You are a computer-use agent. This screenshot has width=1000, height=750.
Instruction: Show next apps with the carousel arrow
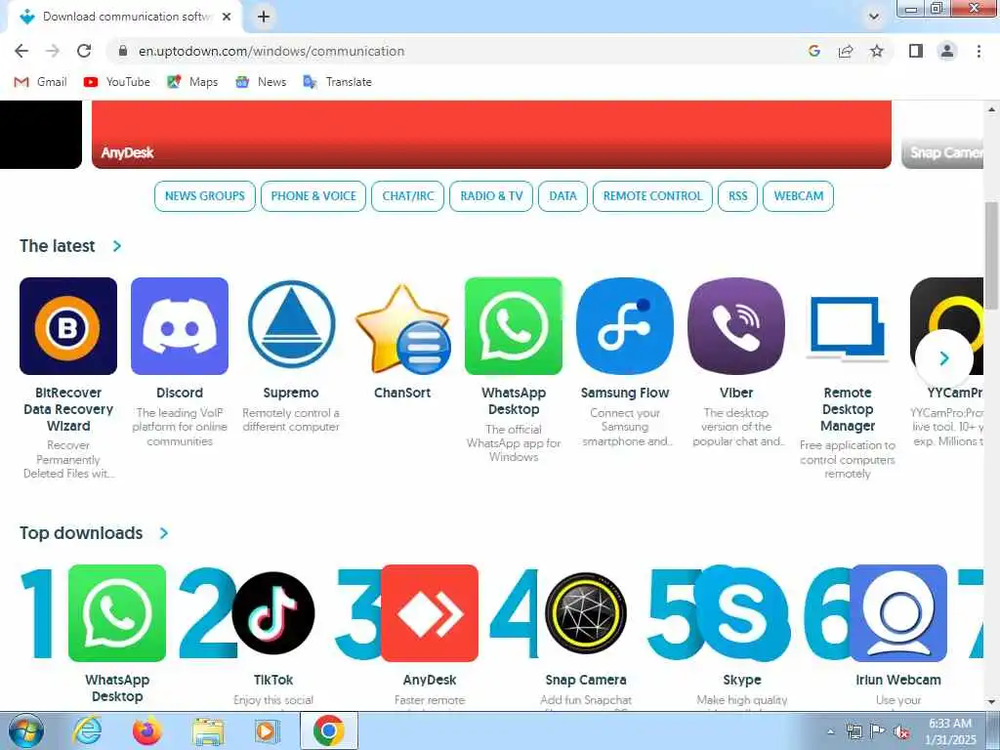(944, 358)
